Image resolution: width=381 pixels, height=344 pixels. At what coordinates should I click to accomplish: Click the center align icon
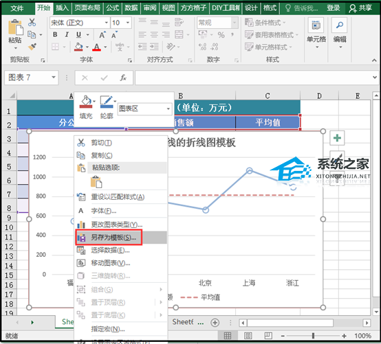(154, 35)
